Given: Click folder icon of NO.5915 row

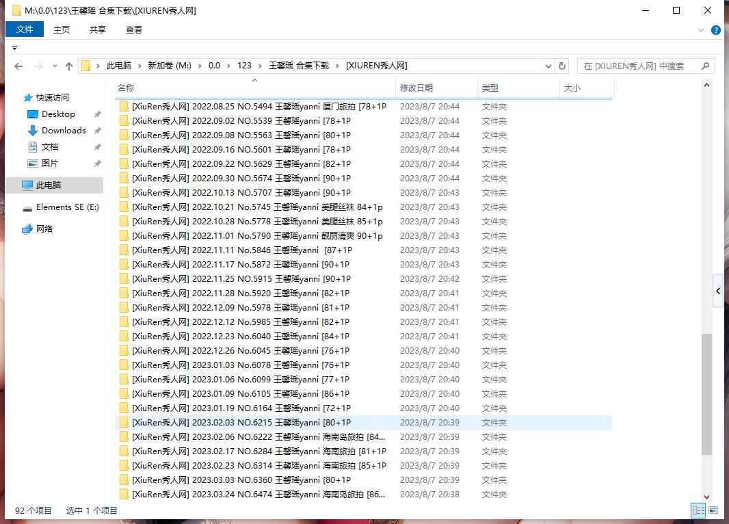Looking at the screenshot, I should pos(124,279).
